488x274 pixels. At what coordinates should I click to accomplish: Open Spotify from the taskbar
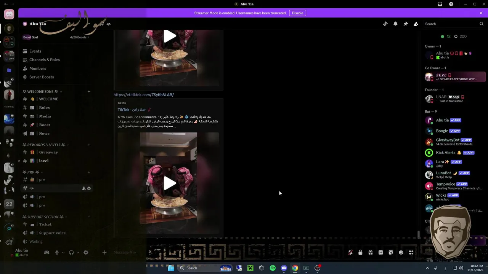(273, 268)
